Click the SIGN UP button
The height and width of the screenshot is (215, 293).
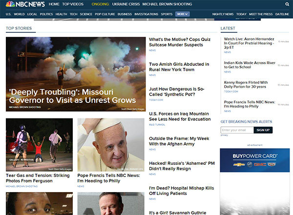(263, 130)
